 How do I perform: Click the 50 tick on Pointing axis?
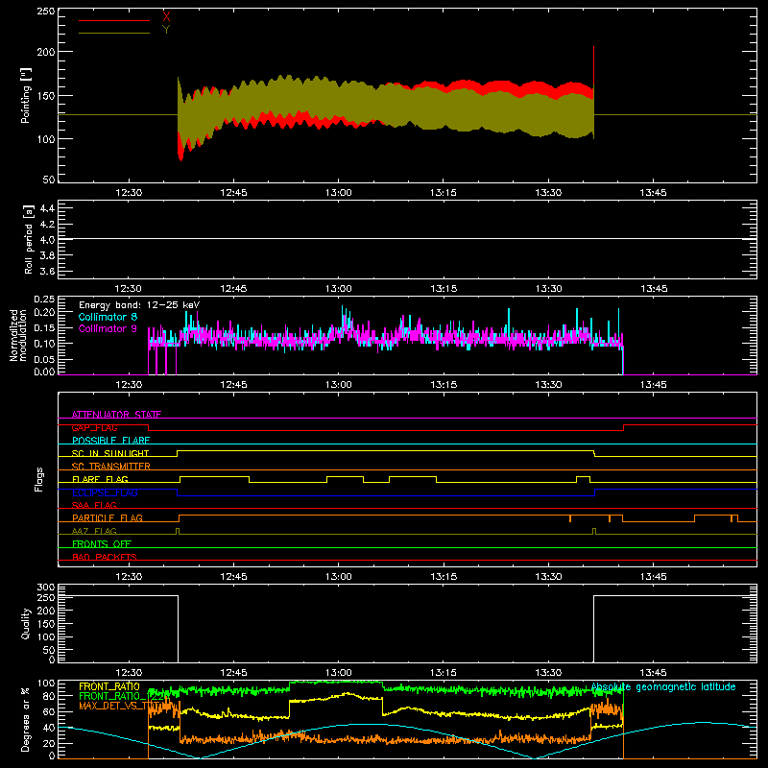pyautogui.click(x=49, y=180)
